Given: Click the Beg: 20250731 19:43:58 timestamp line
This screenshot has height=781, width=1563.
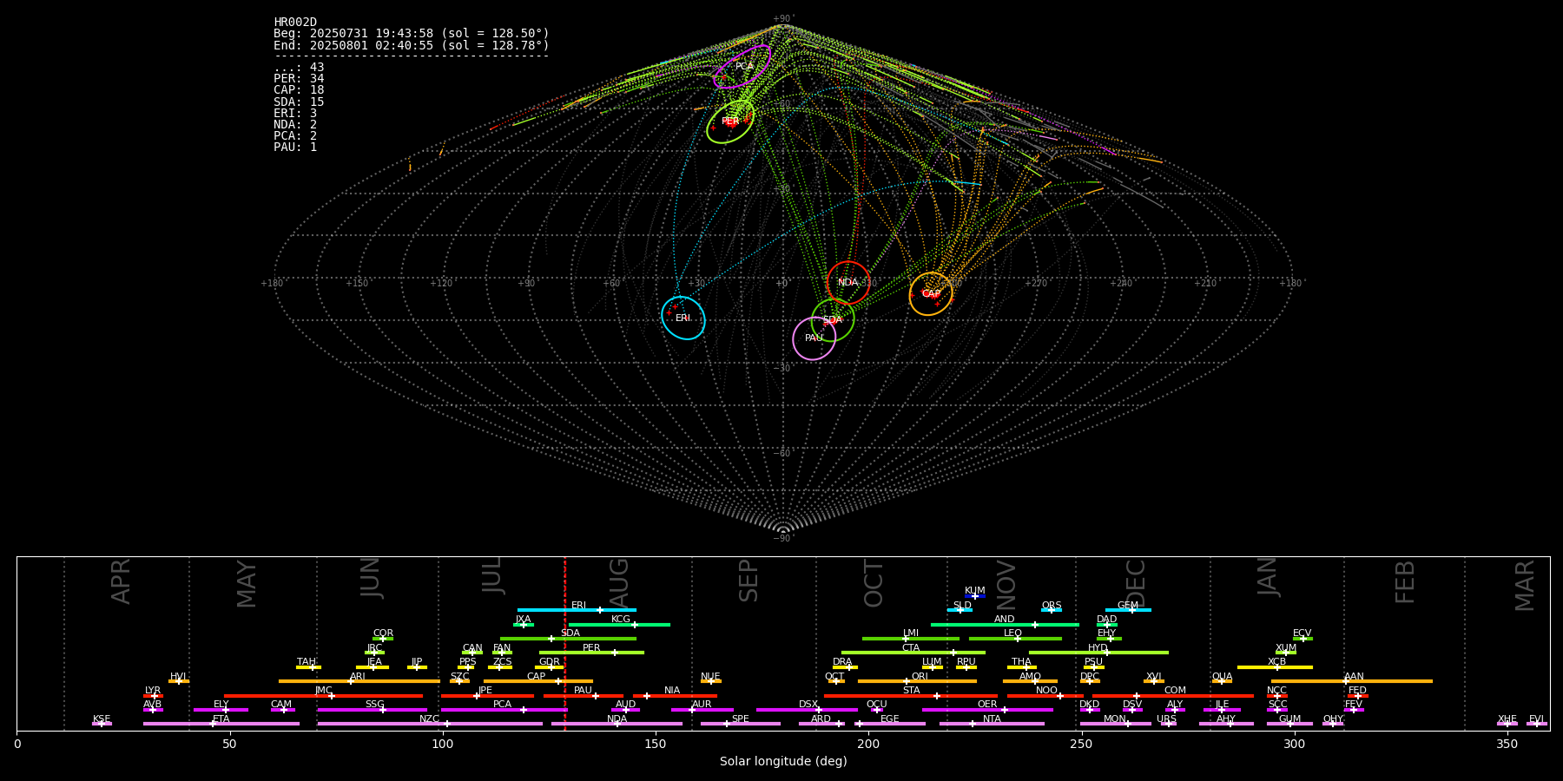Looking at the screenshot, I should (412, 34).
